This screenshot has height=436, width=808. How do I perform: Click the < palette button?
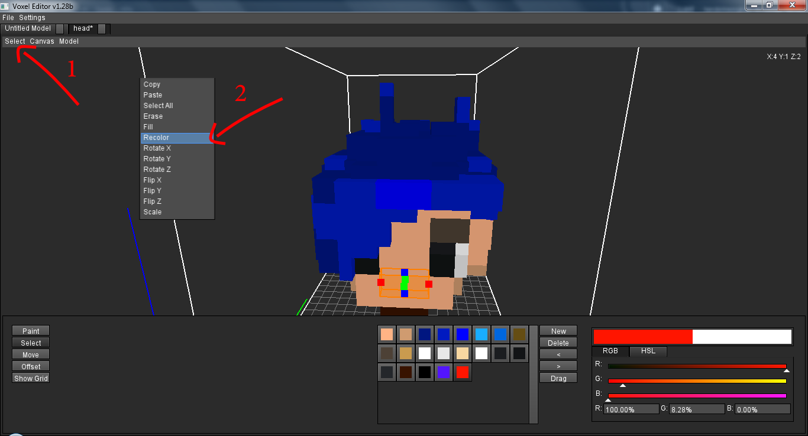[x=558, y=354]
